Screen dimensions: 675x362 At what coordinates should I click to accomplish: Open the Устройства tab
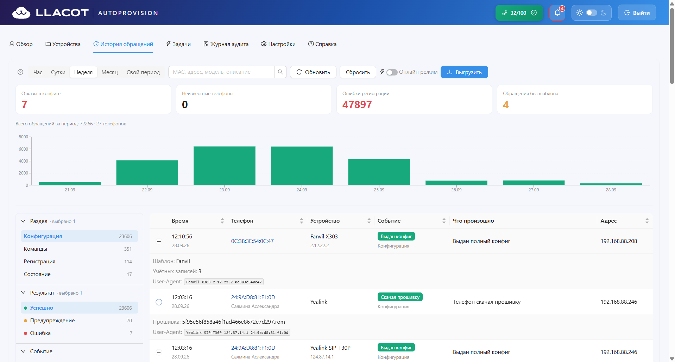(x=63, y=44)
